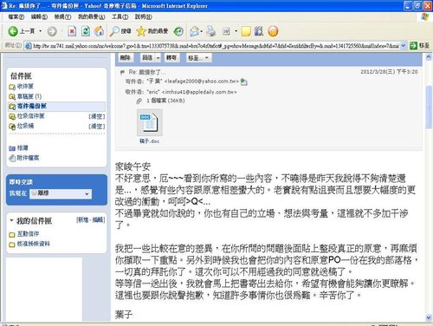Open the Back button history dropdown arrow

click(41, 31)
